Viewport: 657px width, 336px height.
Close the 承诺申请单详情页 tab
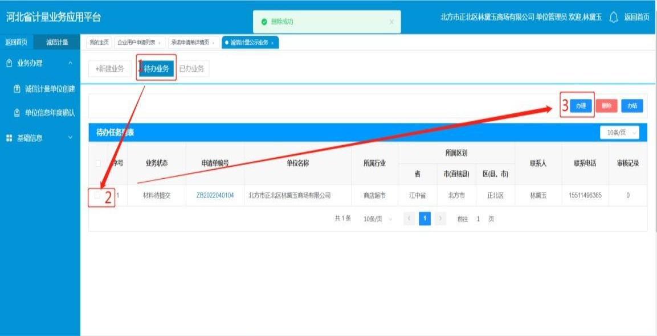tap(213, 43)
